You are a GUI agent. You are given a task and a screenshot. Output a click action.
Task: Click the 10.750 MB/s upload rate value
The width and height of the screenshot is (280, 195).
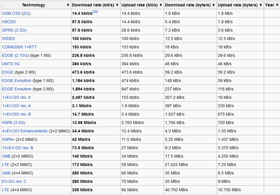click(229, 190)
